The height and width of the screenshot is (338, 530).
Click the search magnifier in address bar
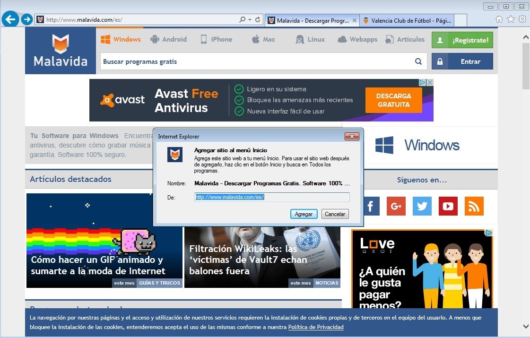243,19
